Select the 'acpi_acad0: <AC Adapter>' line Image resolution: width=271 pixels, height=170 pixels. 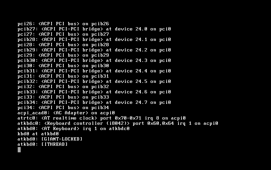(x=66, y=113)
